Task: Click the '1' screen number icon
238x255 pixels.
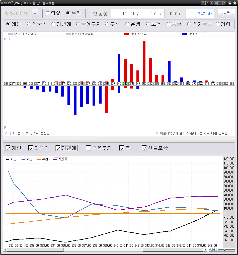Action: (x=211, y=3)
